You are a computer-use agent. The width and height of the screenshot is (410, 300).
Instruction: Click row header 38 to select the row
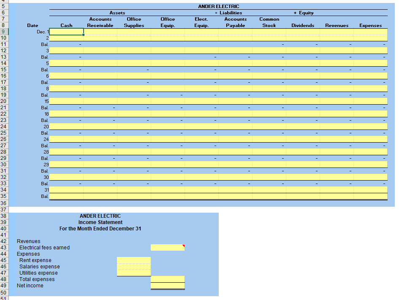[4, 216]
